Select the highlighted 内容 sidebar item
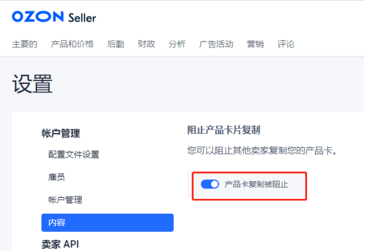The image size is (365, 251). [x=107, y=223]
